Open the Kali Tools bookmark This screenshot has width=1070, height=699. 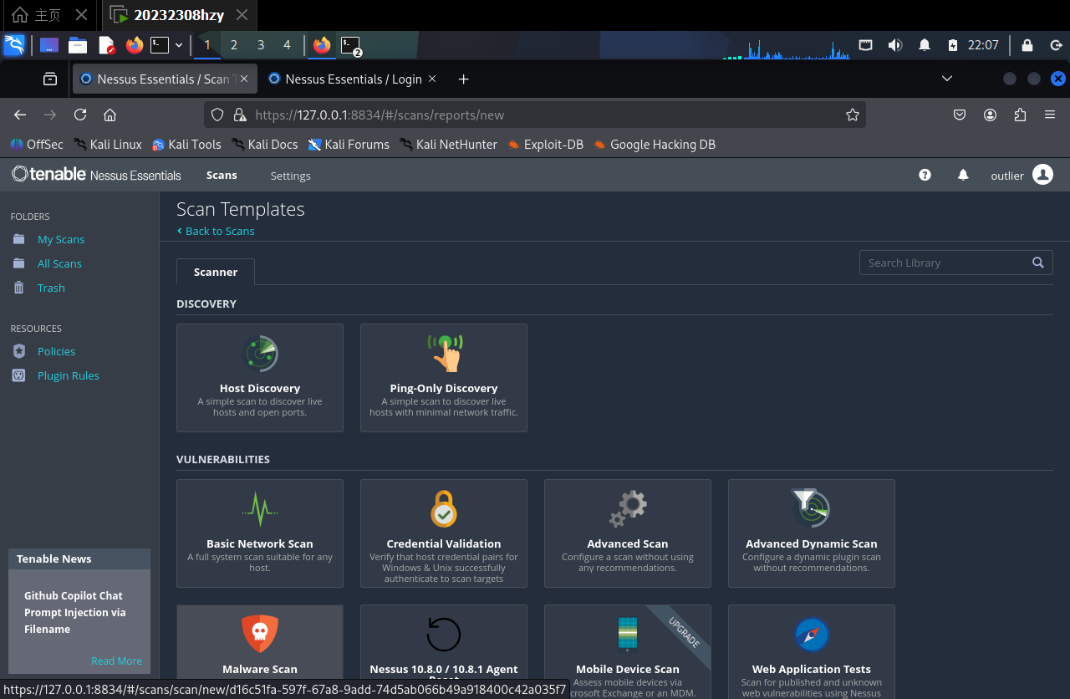(x=186, y=145)
